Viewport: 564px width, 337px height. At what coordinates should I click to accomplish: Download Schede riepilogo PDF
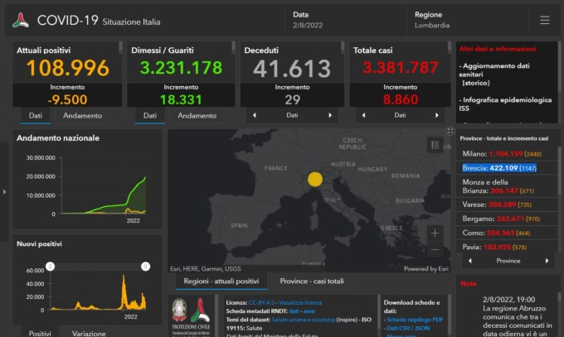coord(415,320)
